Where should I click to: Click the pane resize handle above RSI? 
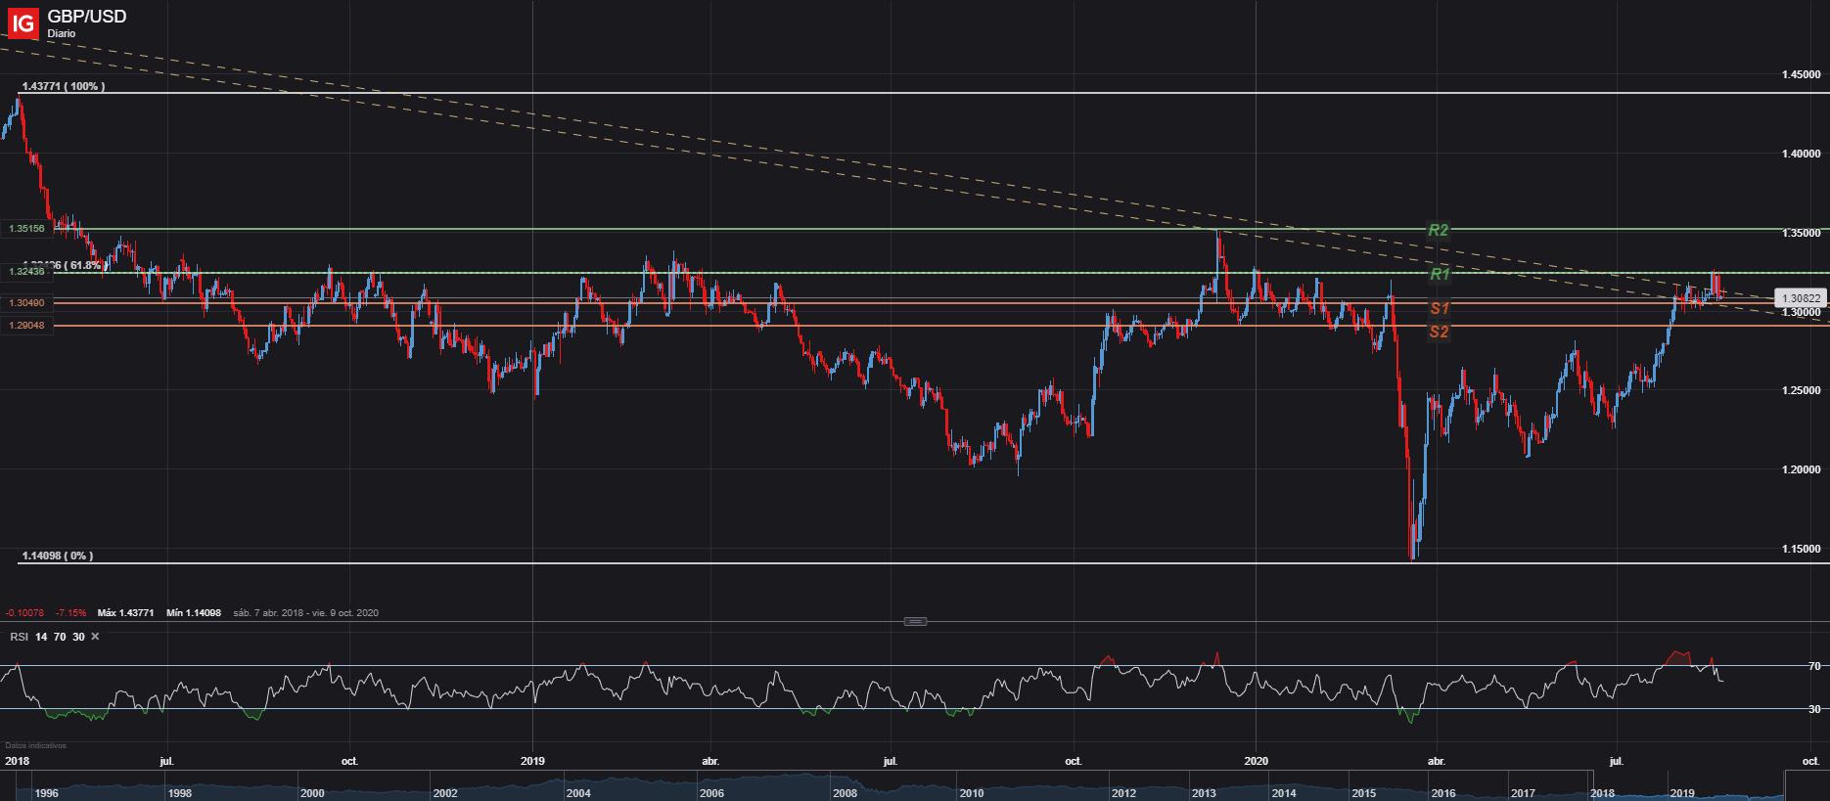pyautogui.click(x=915, y=621)
